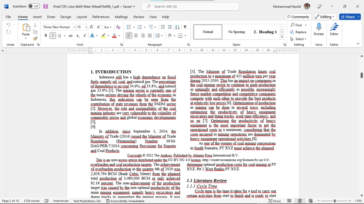Open Change Case dropdown

tap(108, 27)
